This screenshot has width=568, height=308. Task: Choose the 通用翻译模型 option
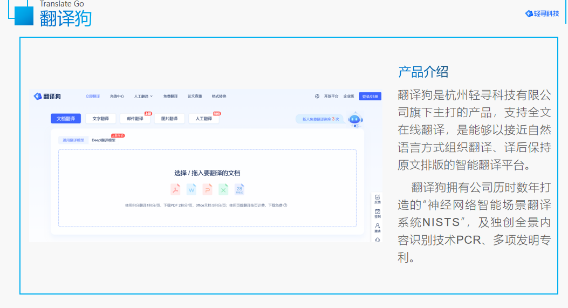(x=73, y=140)
